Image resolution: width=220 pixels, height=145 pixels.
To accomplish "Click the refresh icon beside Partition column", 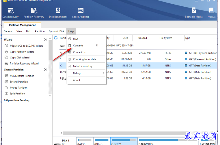I will click(56, 38).
